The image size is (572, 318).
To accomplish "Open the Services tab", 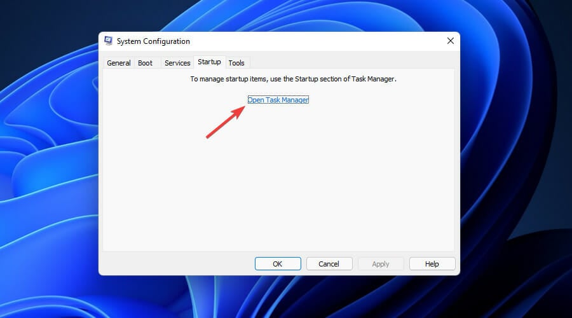I will (x=177, y=63).
